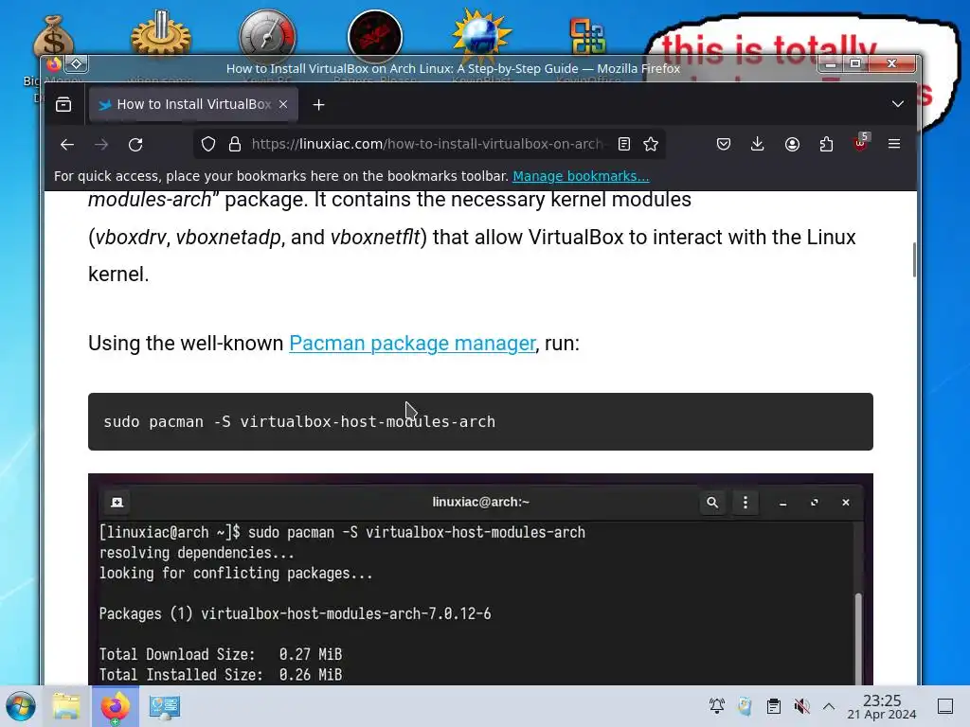Click the show desktop button

point(945,706)
